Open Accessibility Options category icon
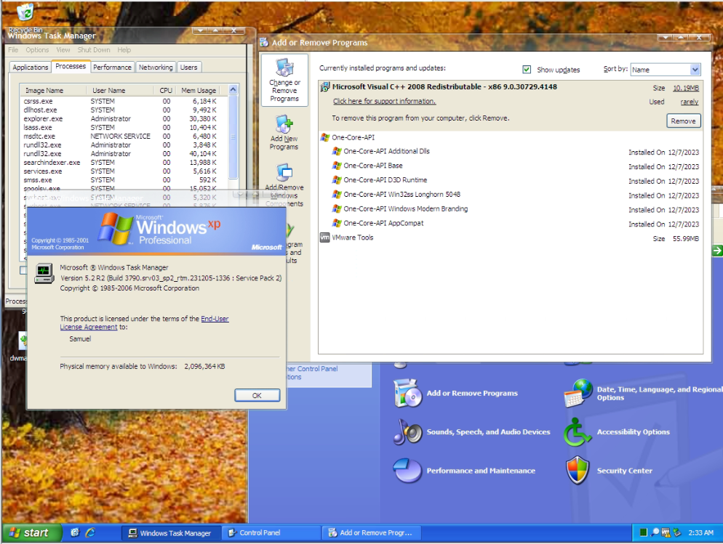This screenshot has width=723, height=544. pyautogui.click(x=578, y=431)
